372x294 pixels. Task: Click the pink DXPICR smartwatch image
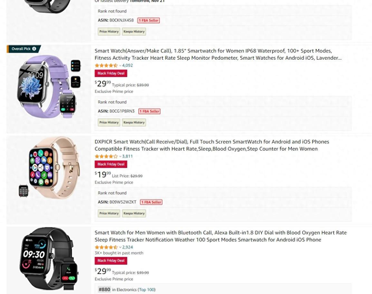pos(49,167)
